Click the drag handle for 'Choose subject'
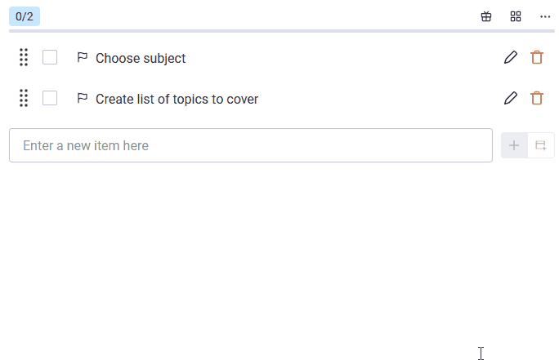Image resolution: width=559 pixels, height=360 pixels. click(24, 57)
